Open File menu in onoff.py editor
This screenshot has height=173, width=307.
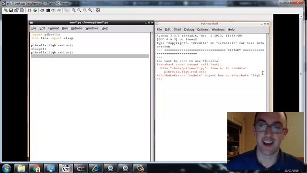pos(34,28)
